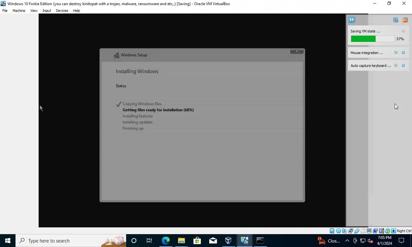Click the Installing features step
This screenshot has width=412, height=247.
coord(137,116)
